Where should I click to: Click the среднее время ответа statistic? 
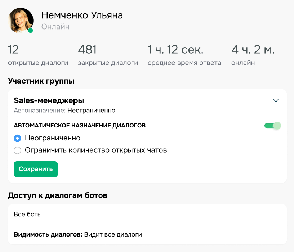(184, 54)
